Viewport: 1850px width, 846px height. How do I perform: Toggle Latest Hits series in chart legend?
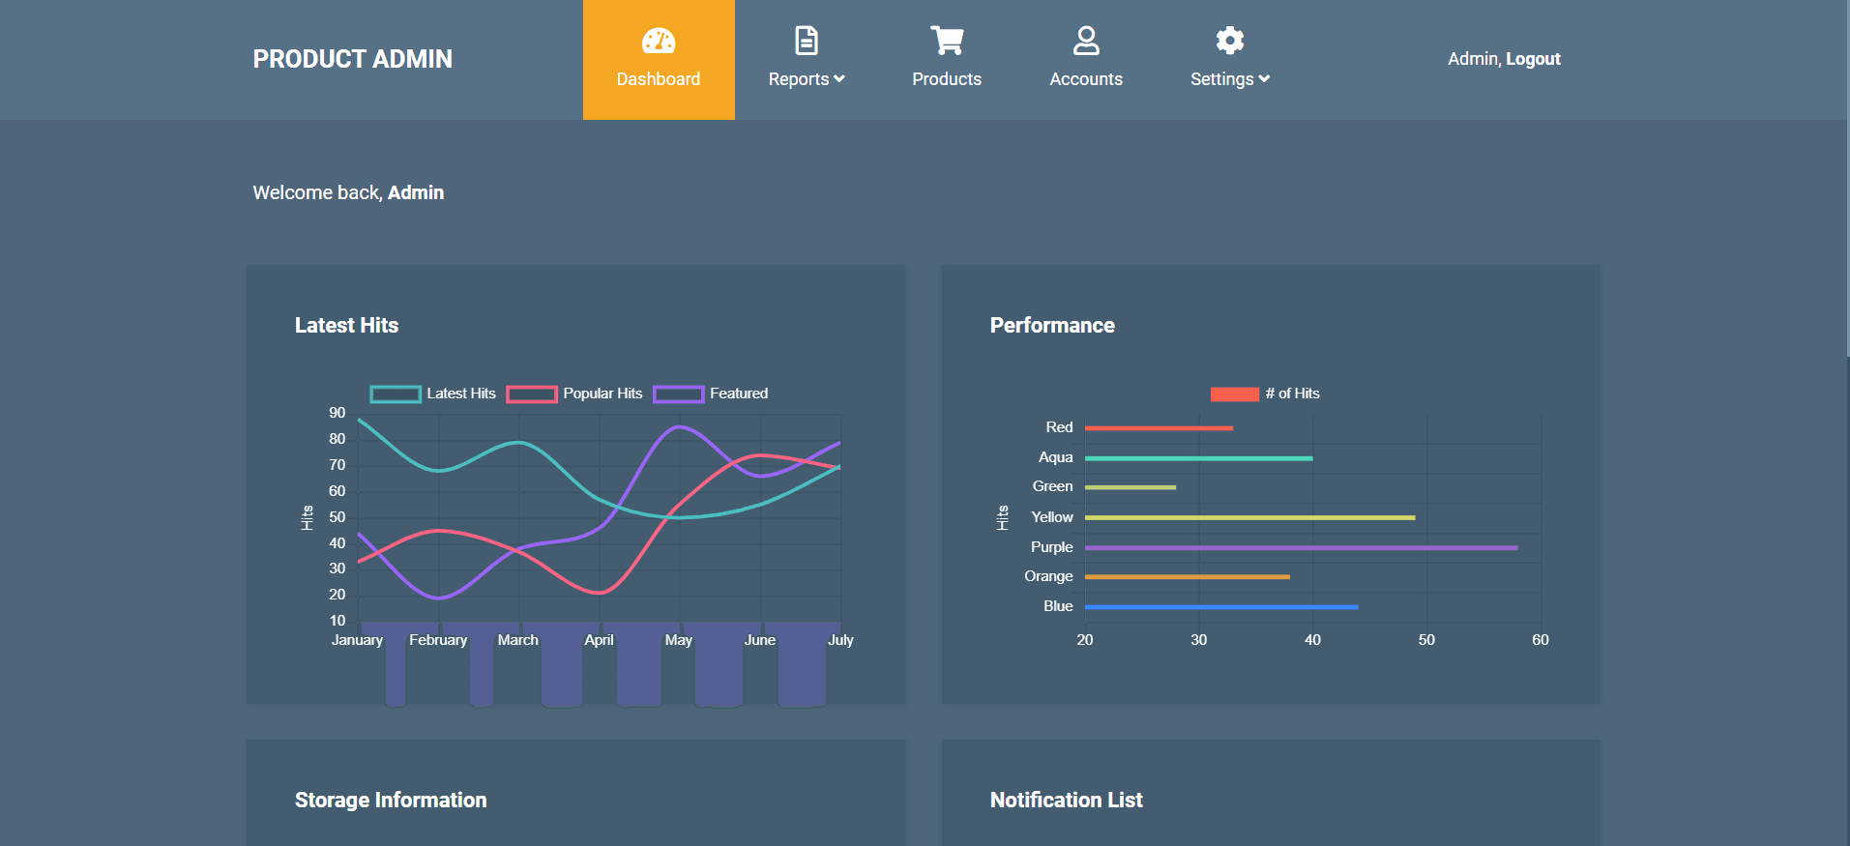tap(432, 394)
